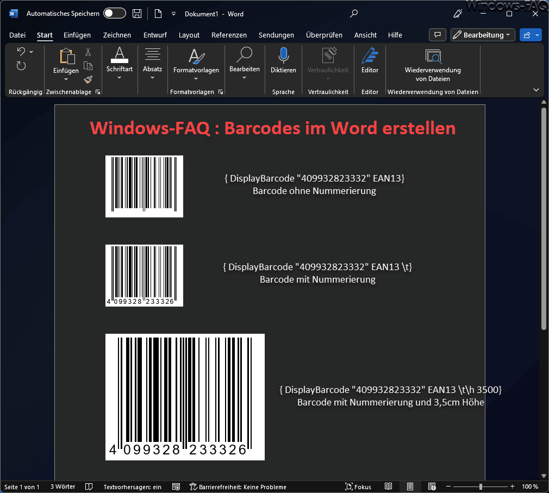Switch to the Start tab
Image resolution: width=549 pixels, height=493 pixels.
45,35
